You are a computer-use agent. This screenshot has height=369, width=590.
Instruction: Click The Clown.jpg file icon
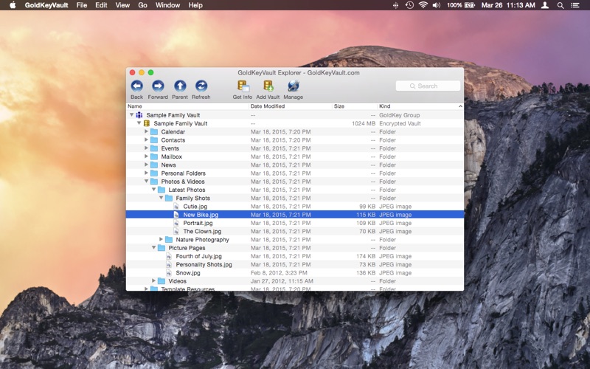(176, 231)
